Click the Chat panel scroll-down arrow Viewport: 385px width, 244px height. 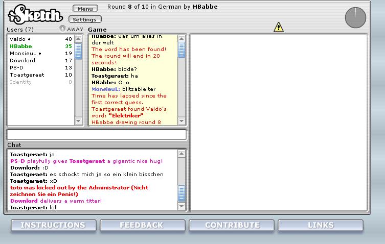(x=182, y=206)
